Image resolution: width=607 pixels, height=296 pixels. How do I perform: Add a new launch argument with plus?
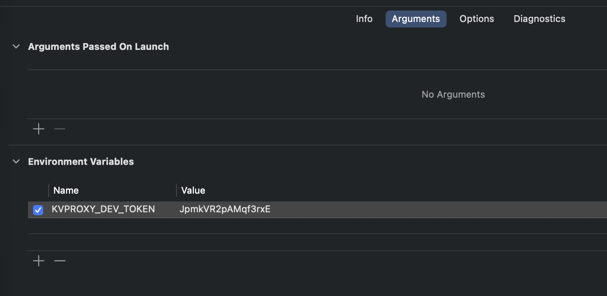(39, 129)
